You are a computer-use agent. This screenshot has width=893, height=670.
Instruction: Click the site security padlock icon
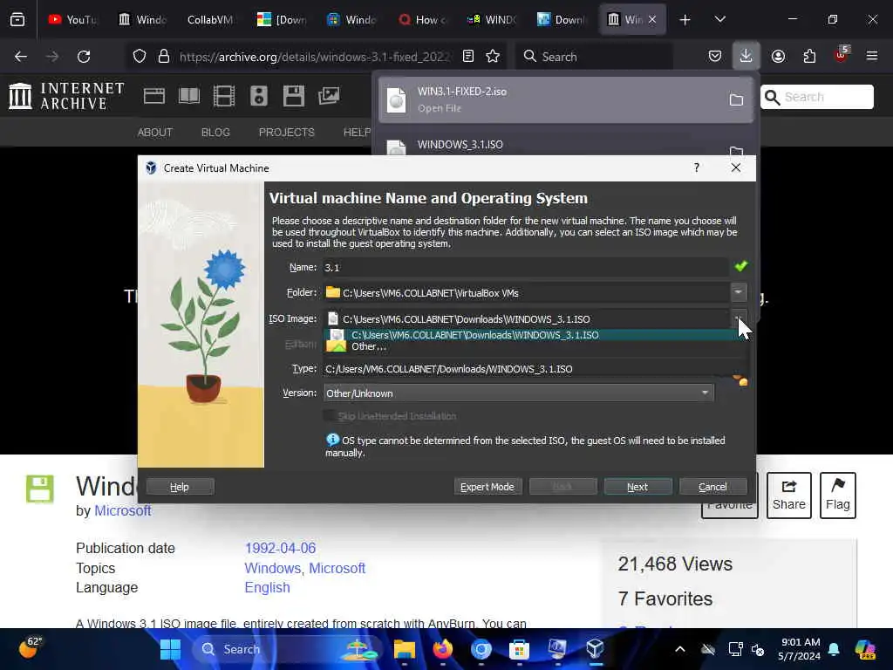(164, 57)
